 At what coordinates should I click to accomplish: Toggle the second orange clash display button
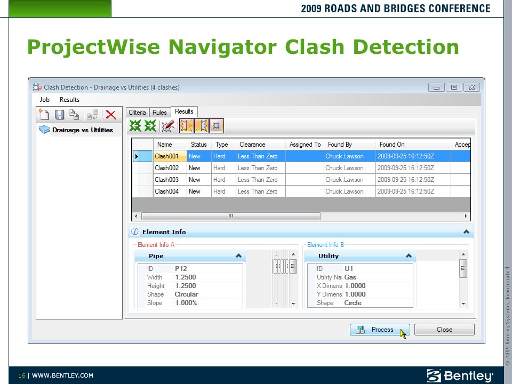click(202, 126)
